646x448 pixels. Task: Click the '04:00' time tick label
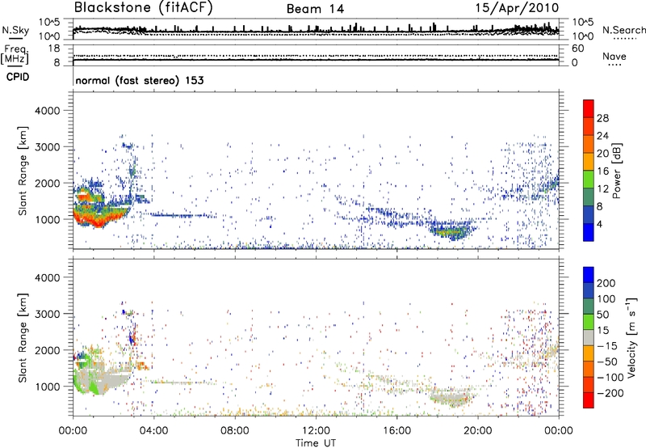(x=153, y=431)
